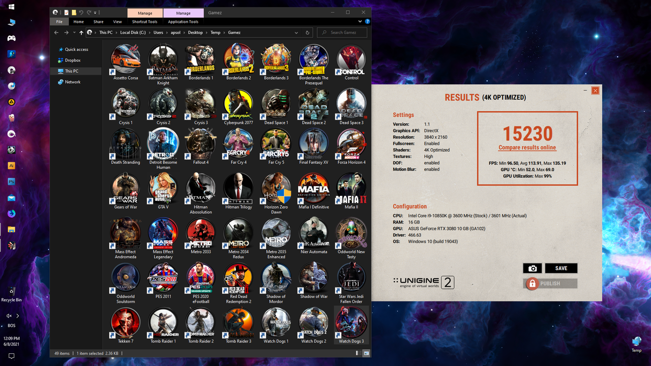Open the Application Tools tab
Image resolution: width=651 pixels, height=366 pixels.
click(183, 22)
